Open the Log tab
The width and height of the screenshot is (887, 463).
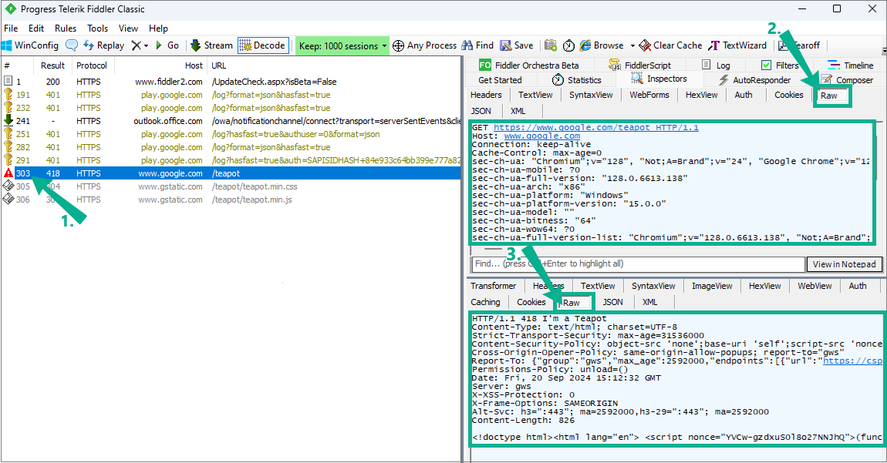(716, 65)
